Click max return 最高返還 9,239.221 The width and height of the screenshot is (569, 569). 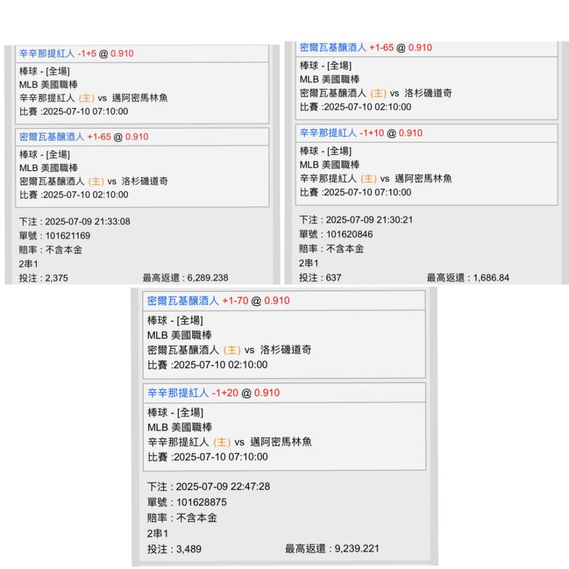(332, 549)
